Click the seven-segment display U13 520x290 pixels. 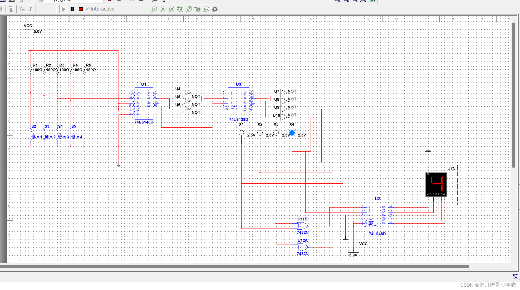[x=436, y=184]
